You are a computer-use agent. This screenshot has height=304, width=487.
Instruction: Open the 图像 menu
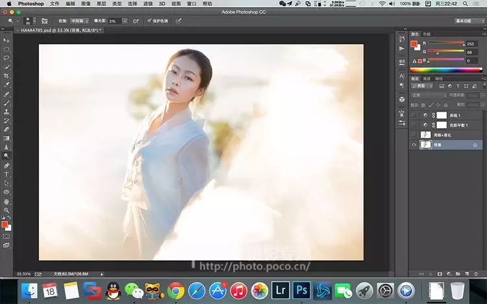(x=86, y=4)
